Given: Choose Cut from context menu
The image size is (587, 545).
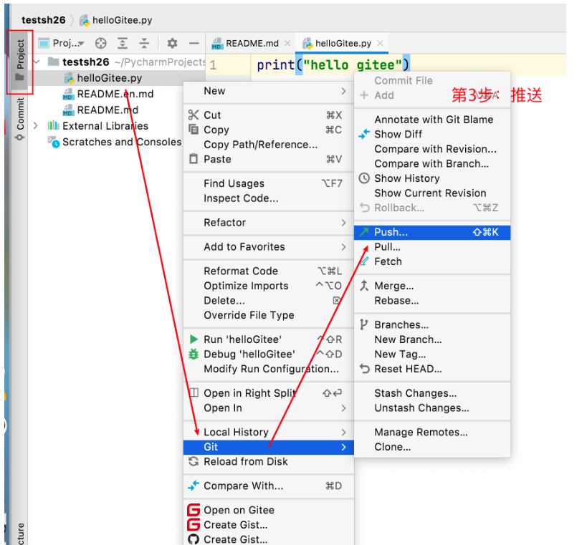Looking at the screenshot, I should (x=269, y=115).
